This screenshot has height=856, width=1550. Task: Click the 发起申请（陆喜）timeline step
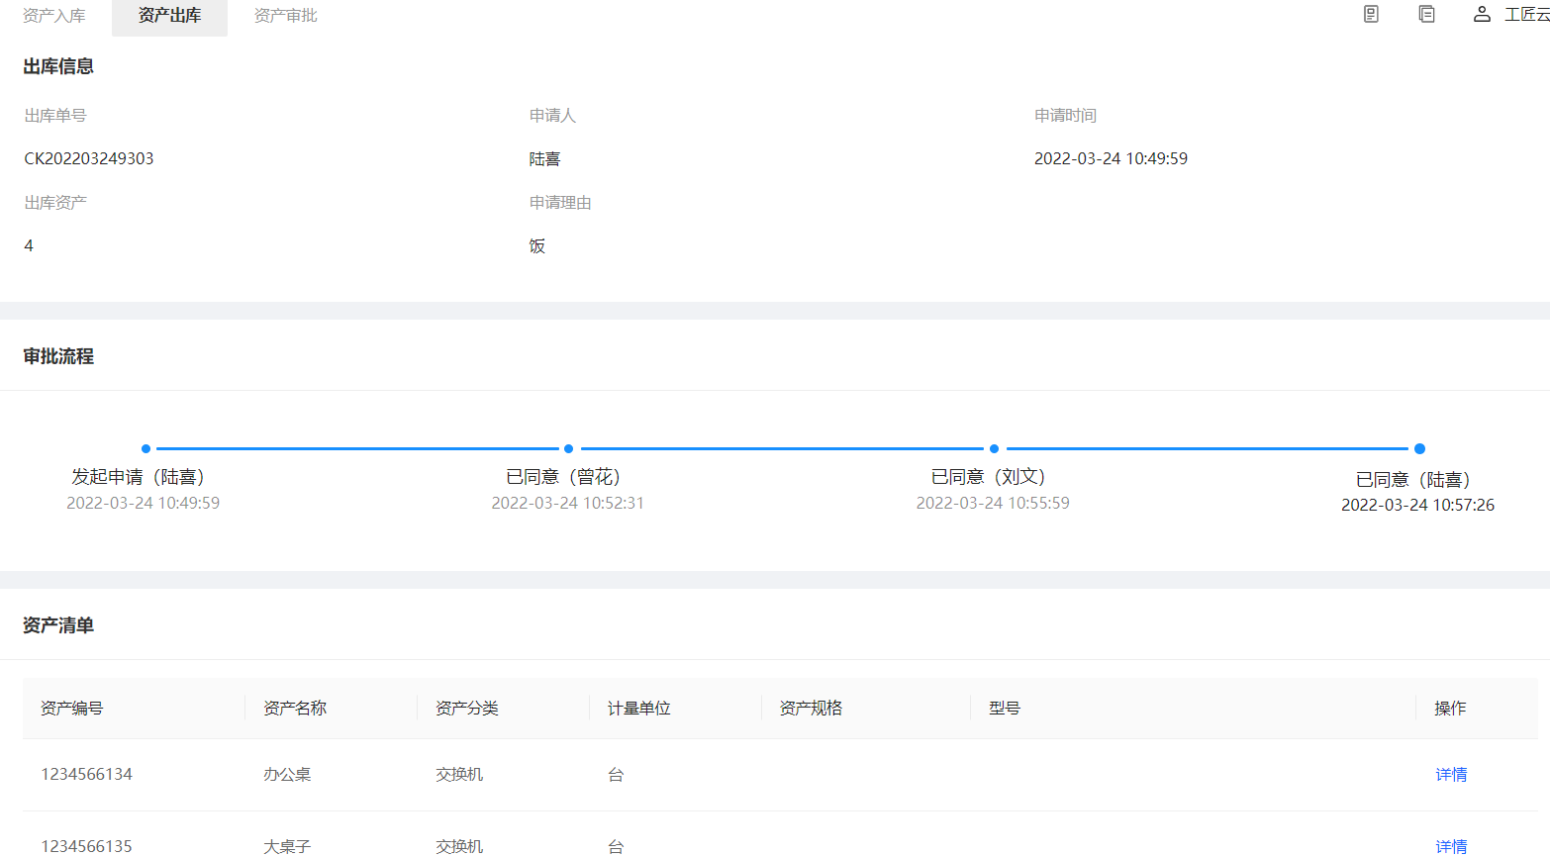[x=144, y=476]
